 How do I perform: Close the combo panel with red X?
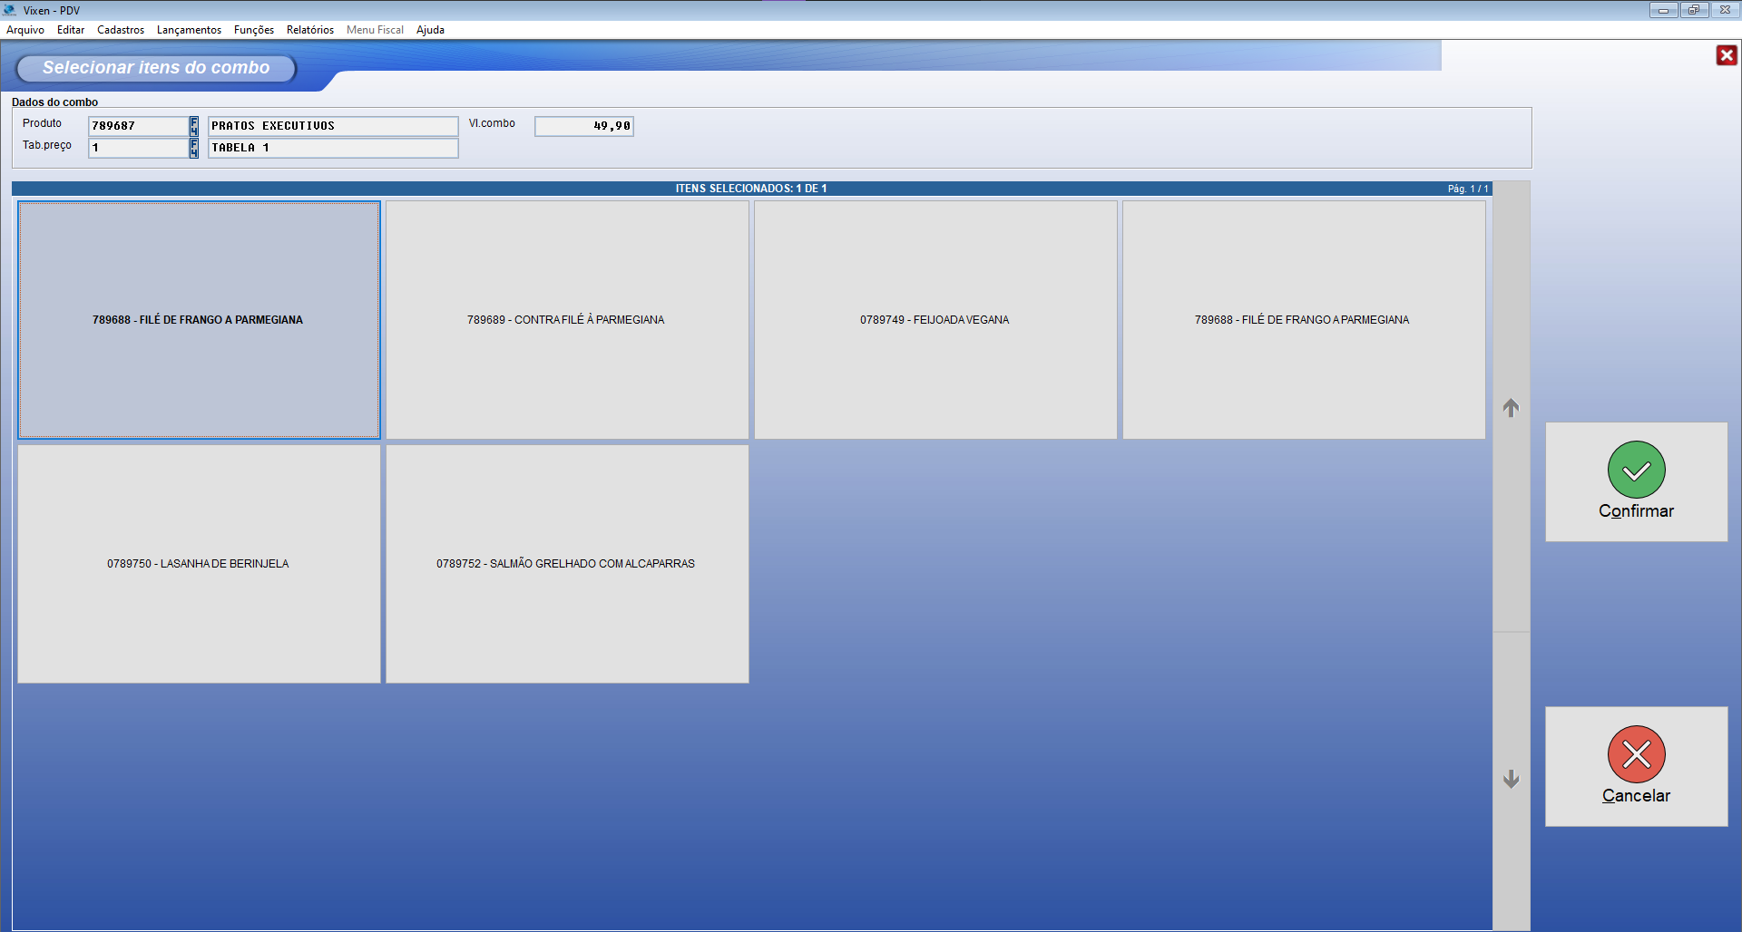tap(1726, 55)
